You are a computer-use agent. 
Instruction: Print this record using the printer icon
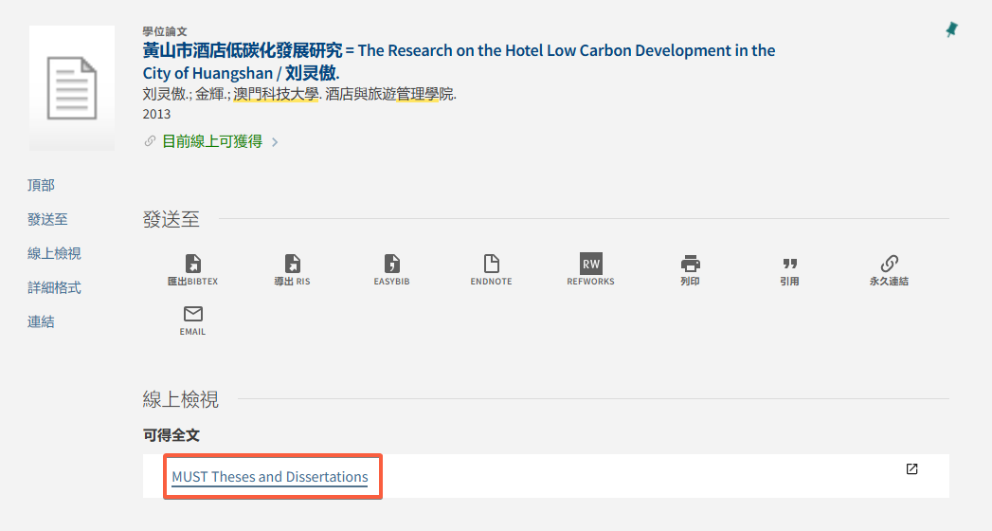click(x=690, y=265)
